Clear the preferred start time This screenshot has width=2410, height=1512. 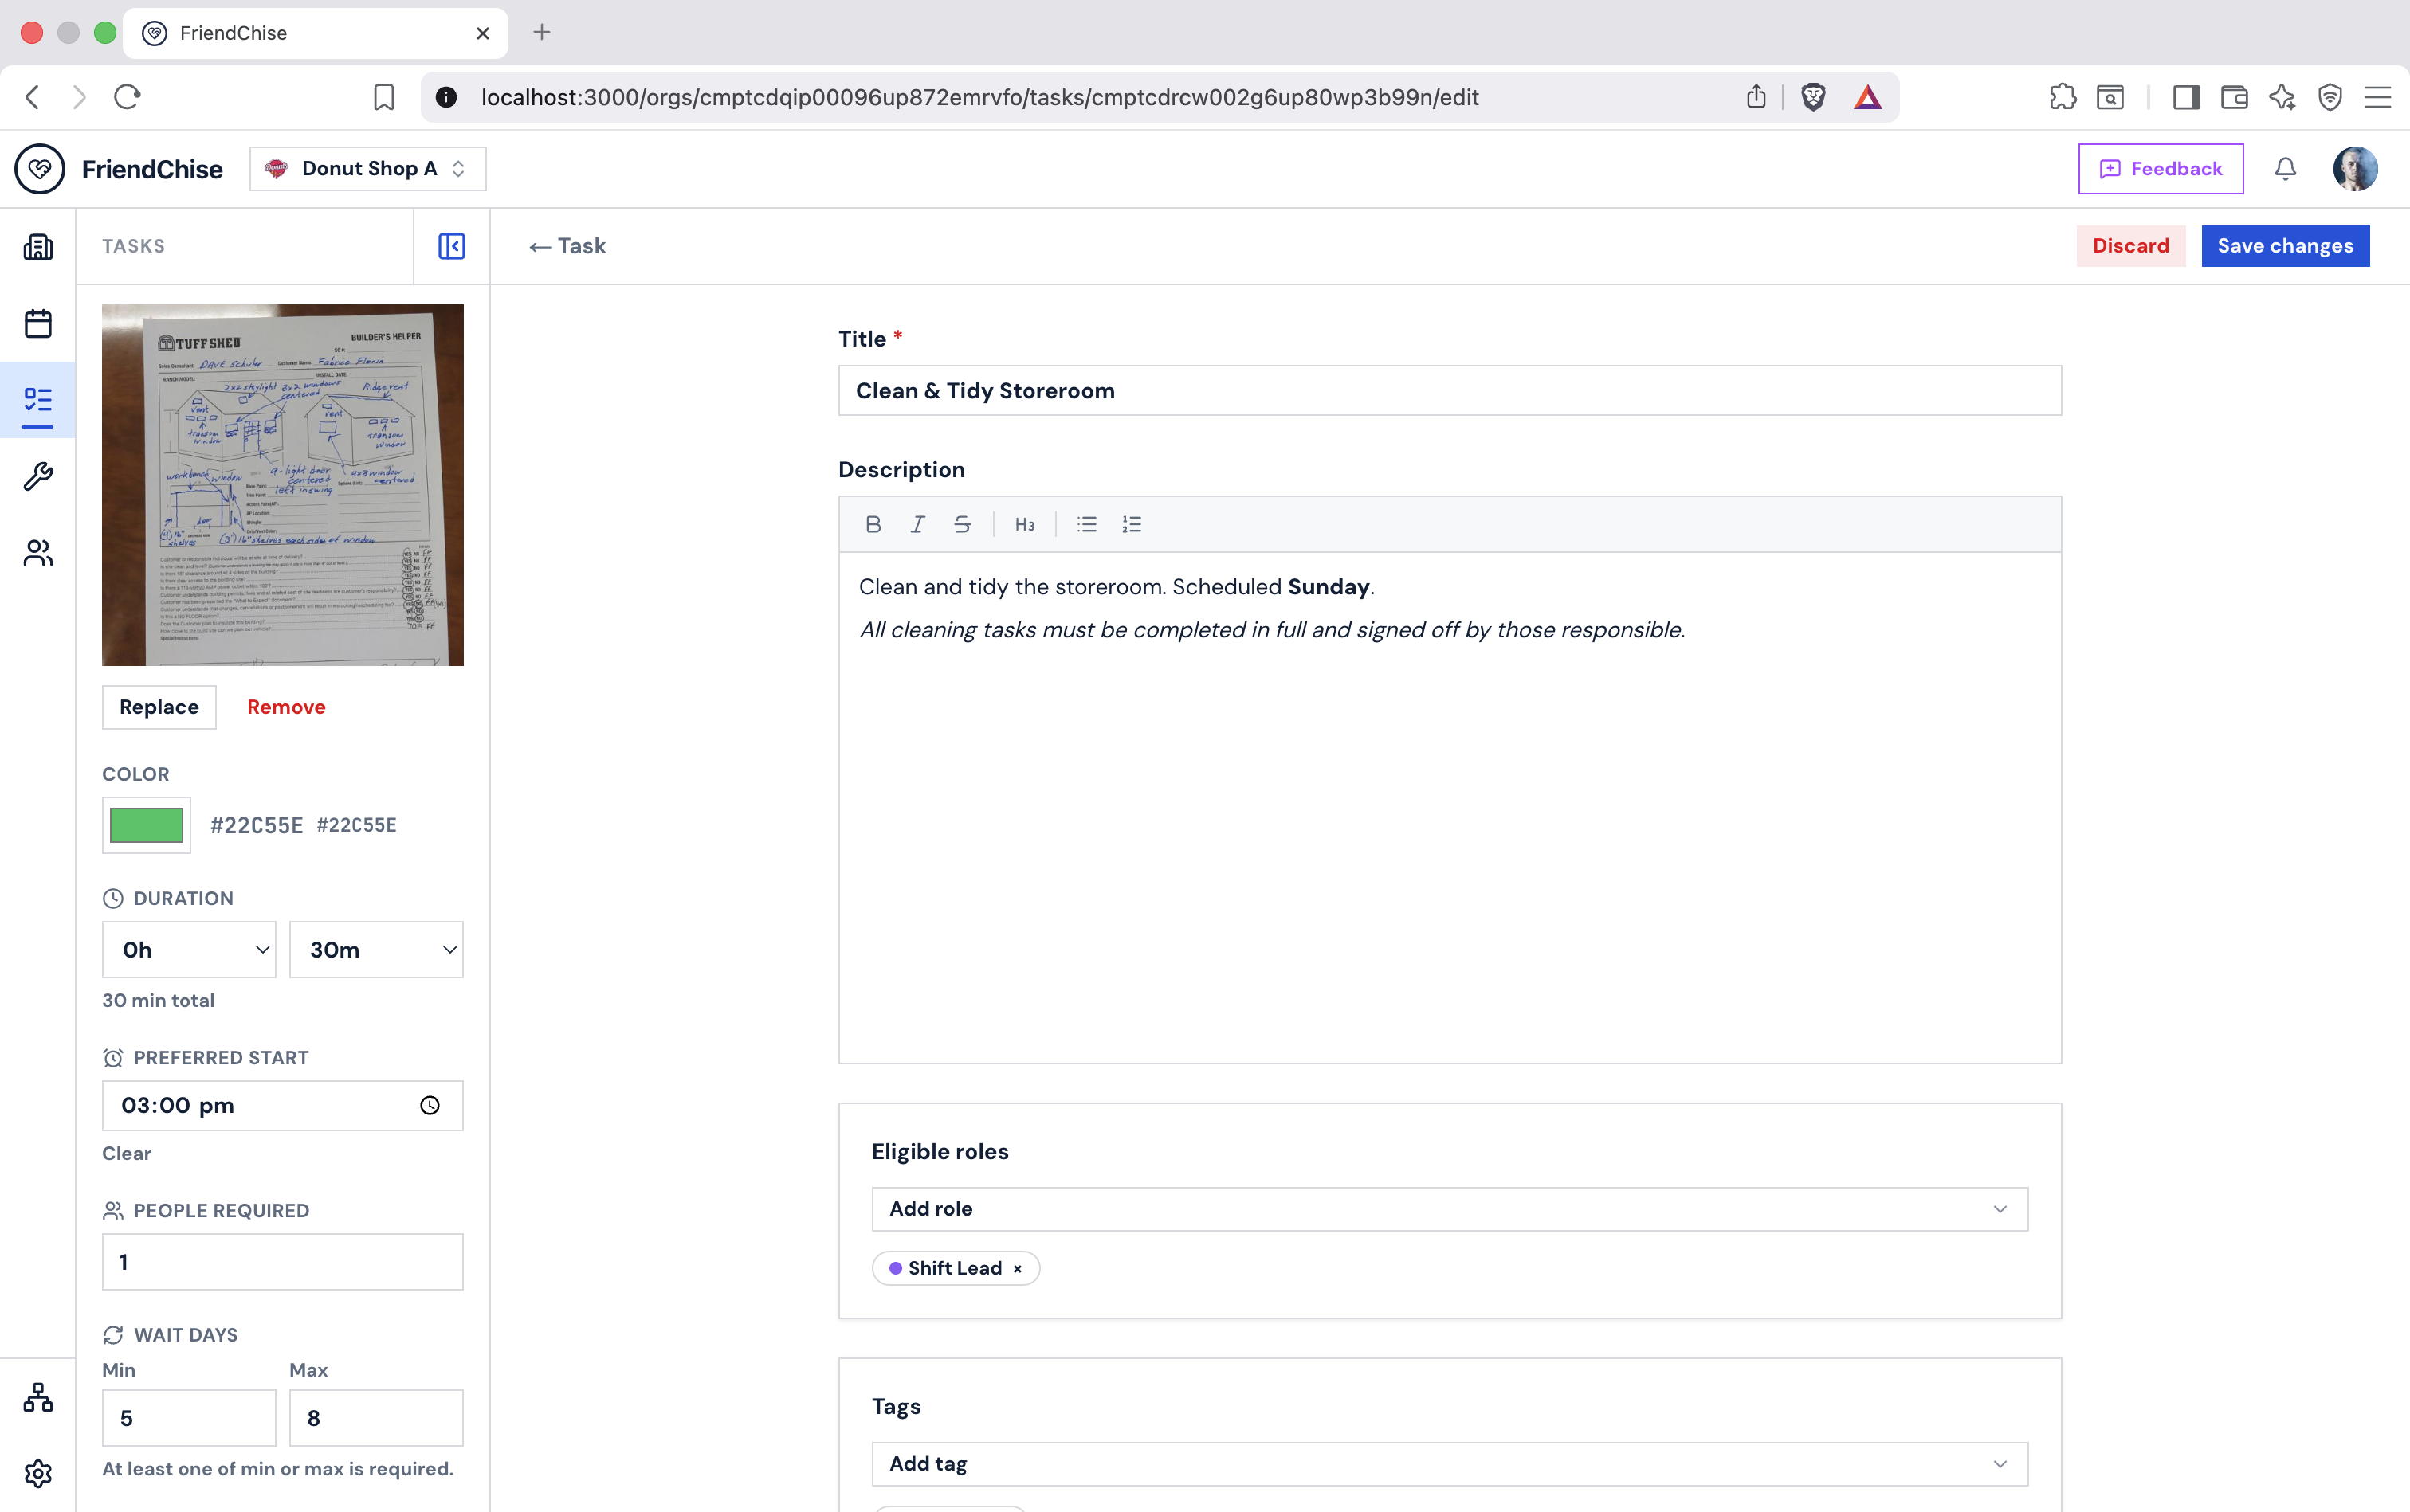coord(127,1153)
